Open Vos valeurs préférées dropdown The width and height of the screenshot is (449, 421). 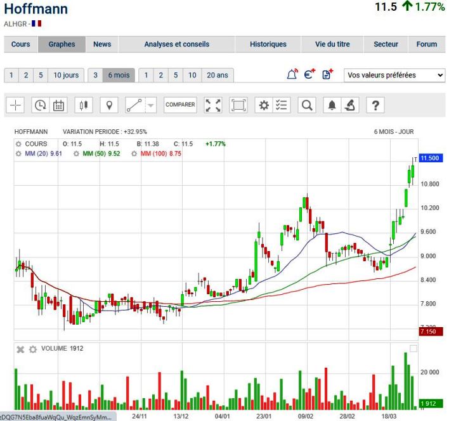point(394,75)
